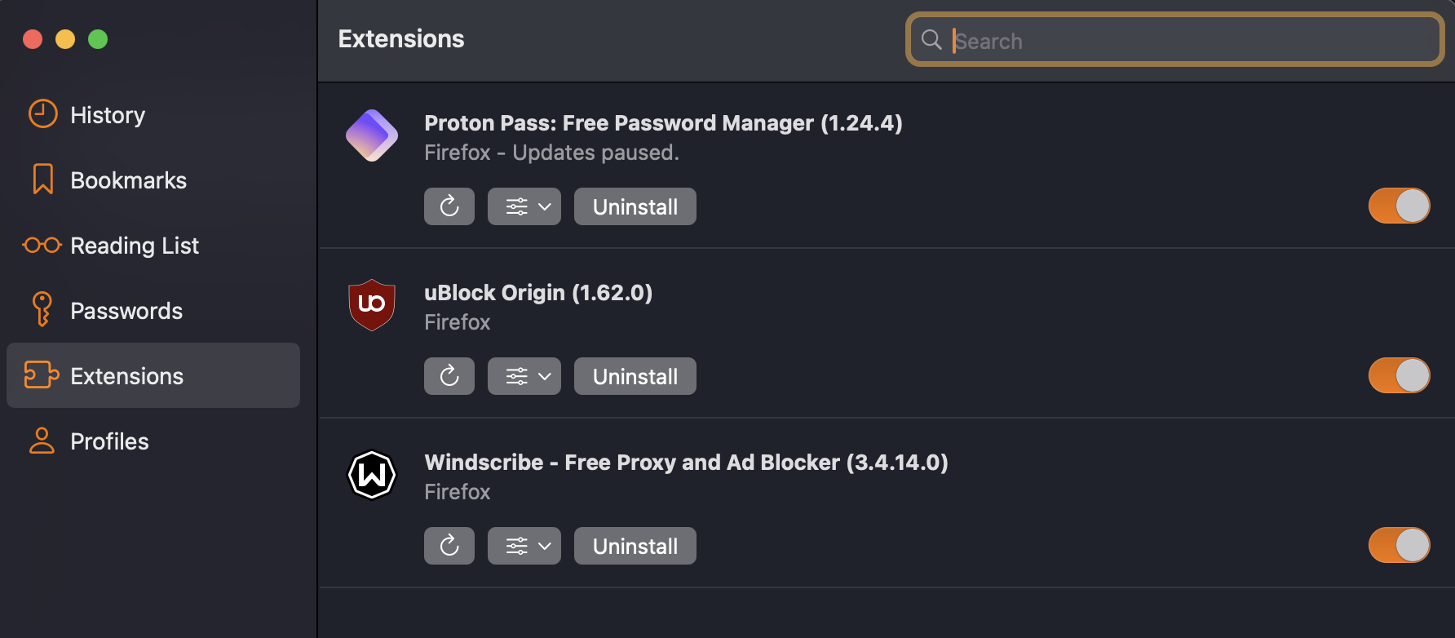Click the uBlock Origin shield icon

tap(372, 305)
